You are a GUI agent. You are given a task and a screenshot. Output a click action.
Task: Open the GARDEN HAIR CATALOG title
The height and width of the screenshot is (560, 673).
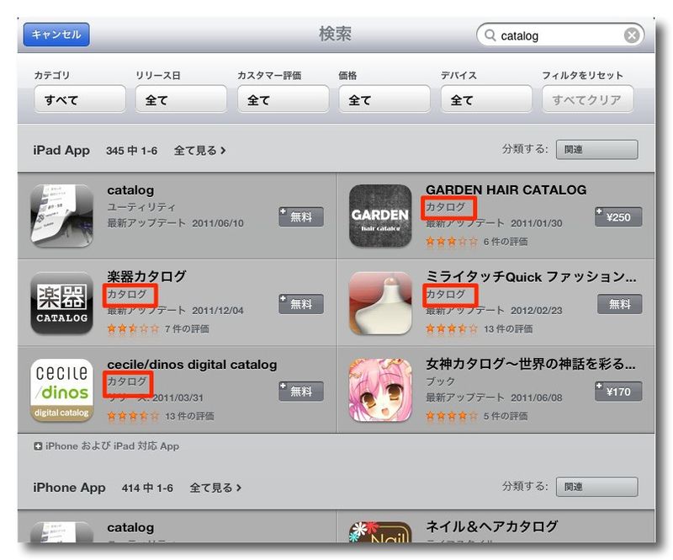[x=506, y=189]
